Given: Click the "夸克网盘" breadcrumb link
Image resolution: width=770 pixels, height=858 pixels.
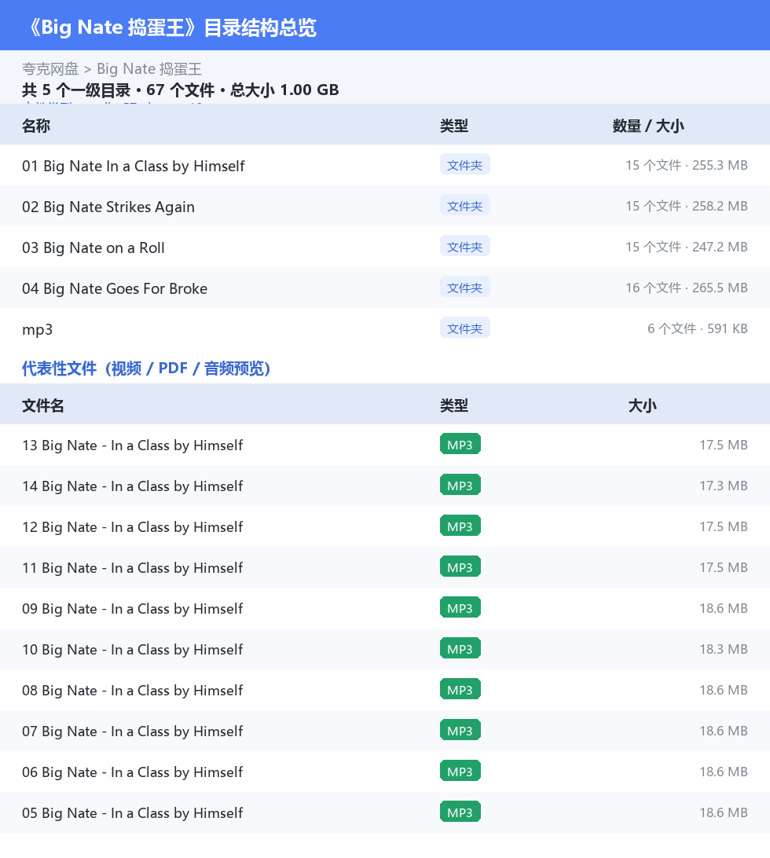Looking at the screenshot, I should (50, 69).
